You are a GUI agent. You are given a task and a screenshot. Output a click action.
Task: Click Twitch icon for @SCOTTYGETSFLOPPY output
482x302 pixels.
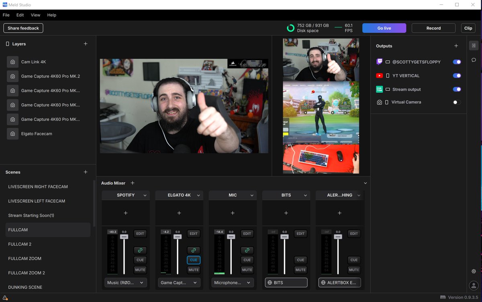pyautogui.click(x=379, y=62)
